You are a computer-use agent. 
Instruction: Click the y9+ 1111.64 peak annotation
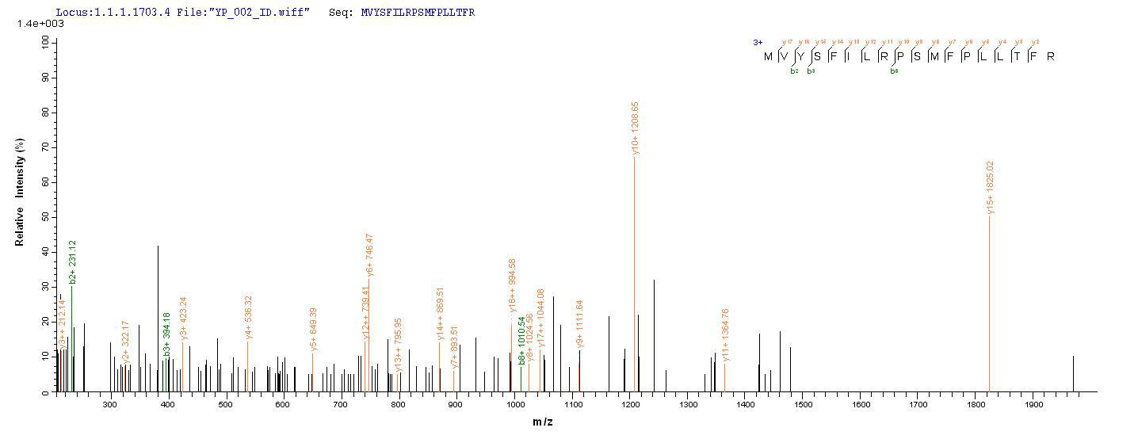tap(580, 323)
